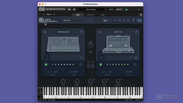Select previous IDM Pluck preset arrow
183x103 pixels.
coord(87,20)
